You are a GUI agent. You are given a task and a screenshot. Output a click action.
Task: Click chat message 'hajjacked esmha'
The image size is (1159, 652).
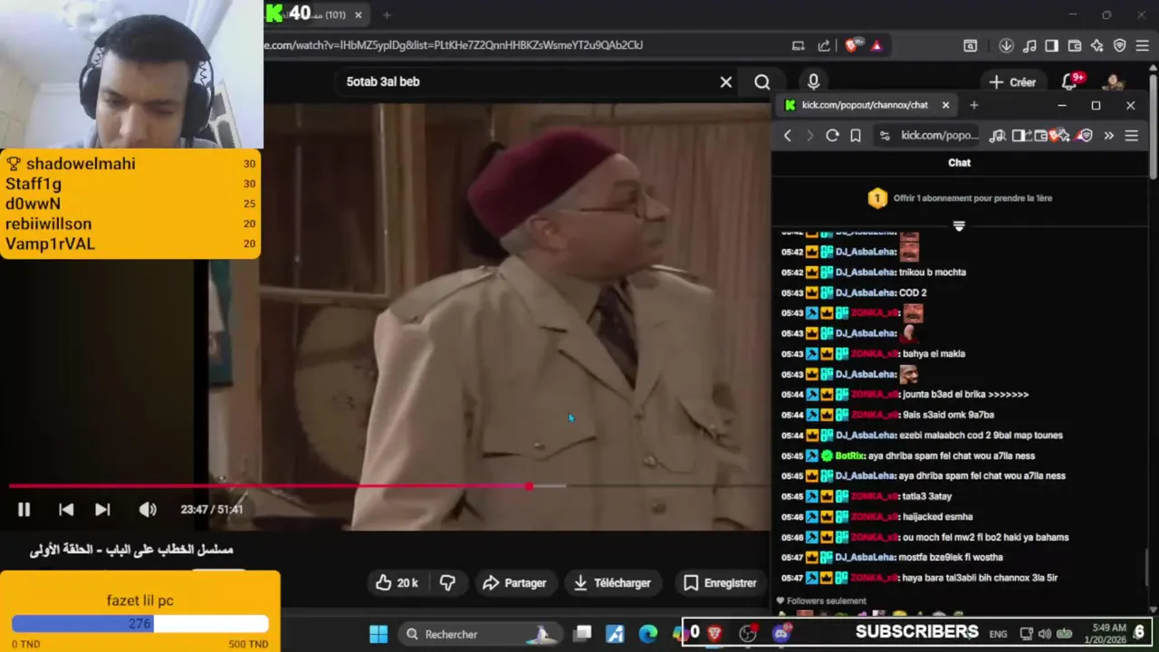click(937, 517)
